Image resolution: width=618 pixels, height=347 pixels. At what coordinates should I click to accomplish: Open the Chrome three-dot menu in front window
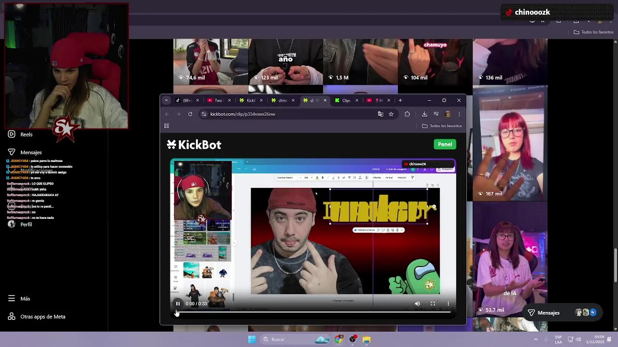pyautogui.click(x=459, y=114)
